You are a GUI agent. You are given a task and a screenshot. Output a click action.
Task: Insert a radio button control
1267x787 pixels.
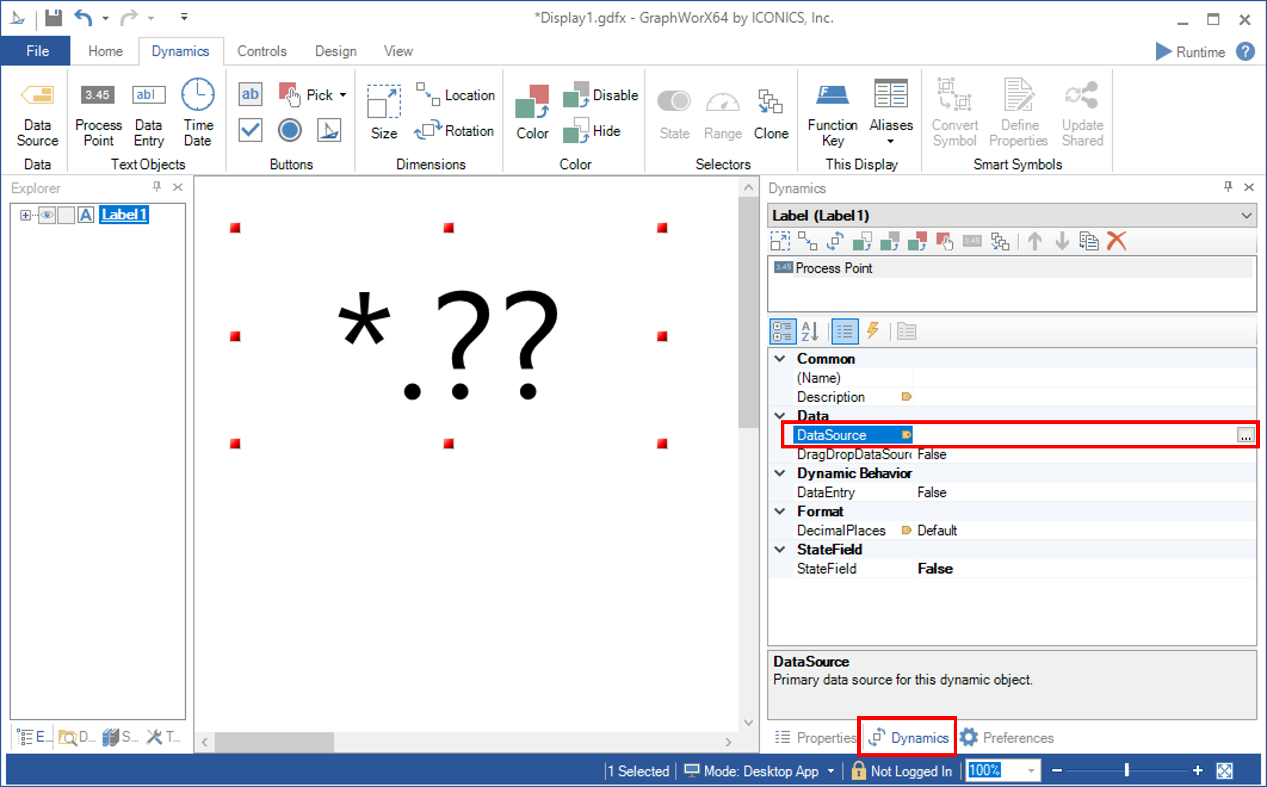(289, 130)
